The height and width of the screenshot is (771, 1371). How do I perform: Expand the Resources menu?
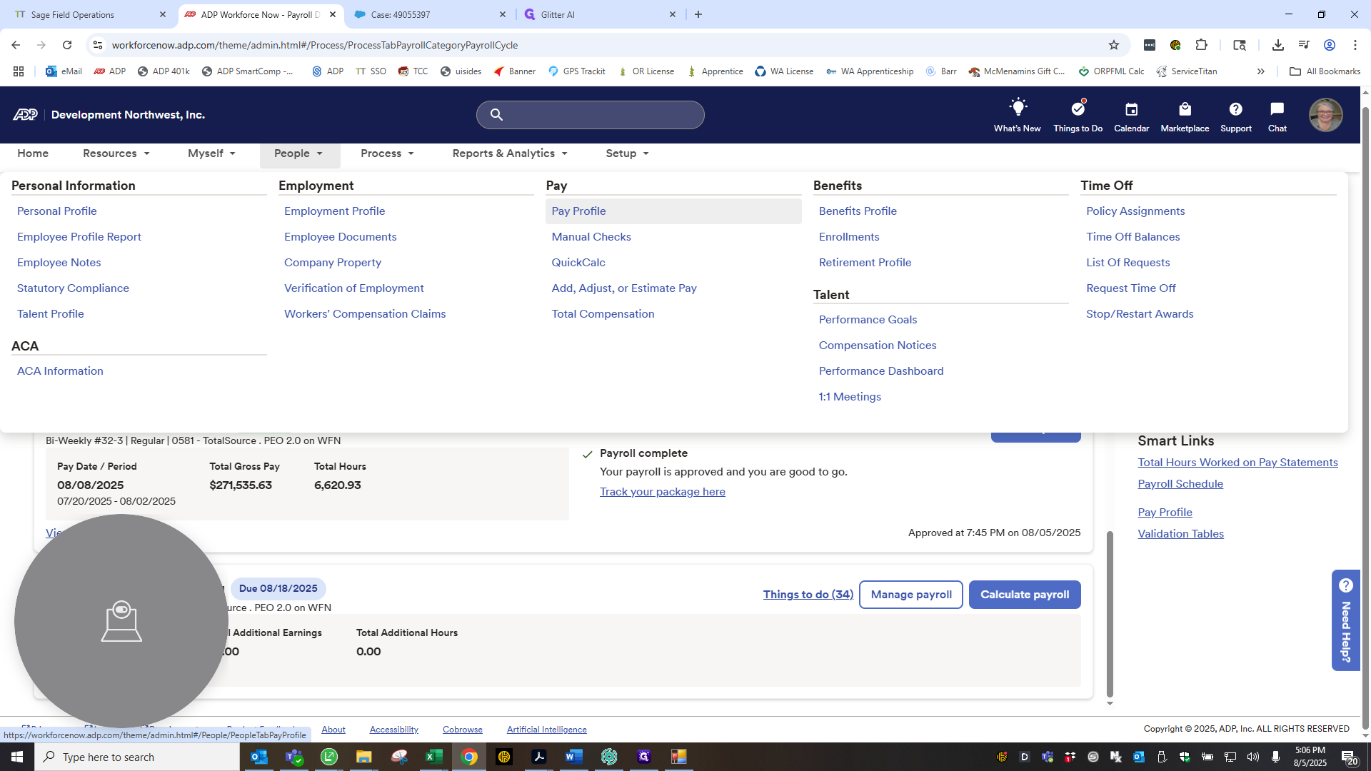[116, 153]
